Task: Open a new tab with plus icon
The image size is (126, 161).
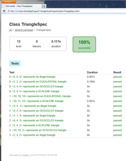Action: click(x=44, y=6)
